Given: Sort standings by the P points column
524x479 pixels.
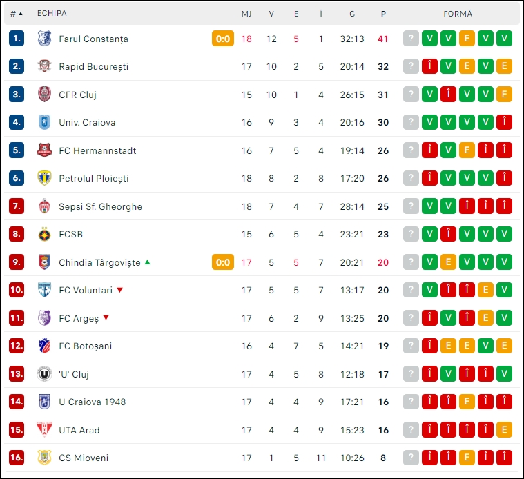Looking at the screenshot, I should [383, 14].
